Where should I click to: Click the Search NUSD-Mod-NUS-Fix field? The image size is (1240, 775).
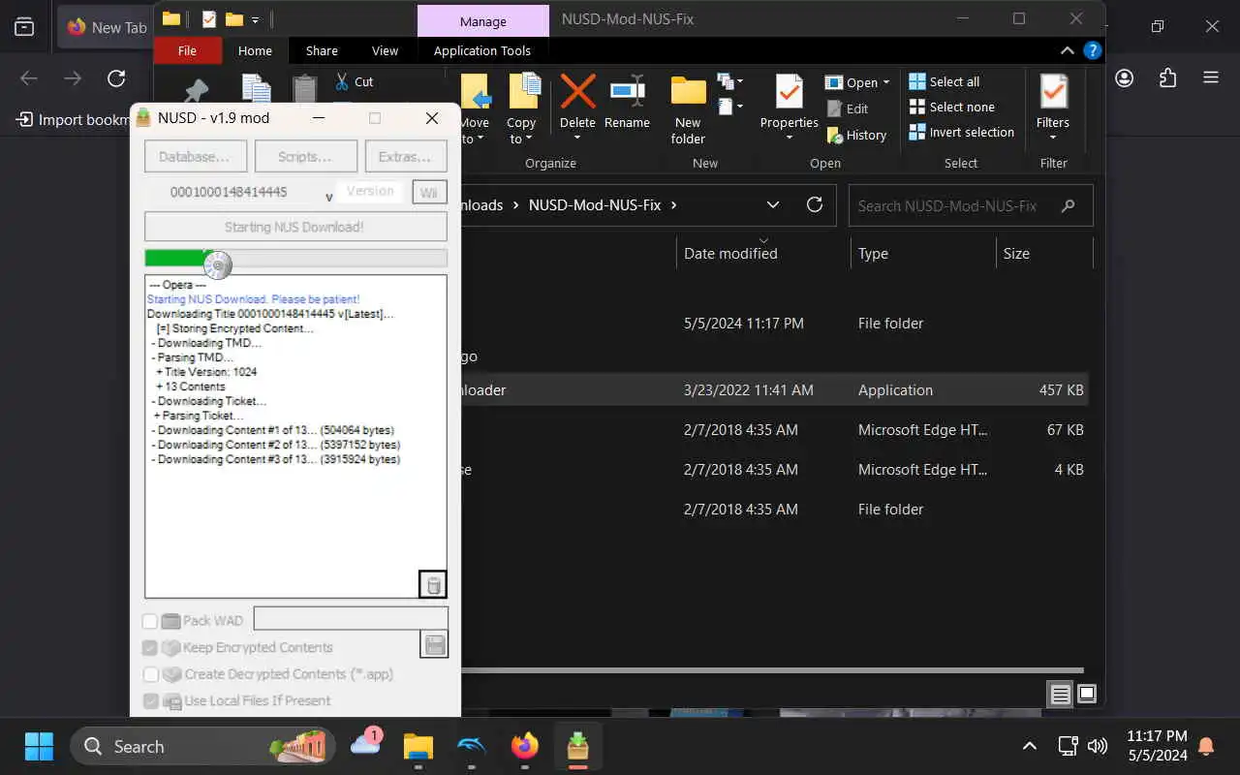[971, 205]
